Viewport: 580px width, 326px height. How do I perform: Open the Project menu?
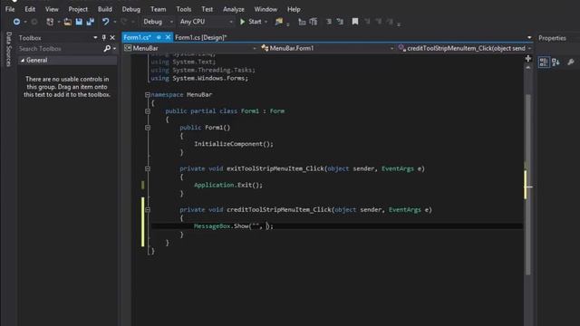(78, 9)
